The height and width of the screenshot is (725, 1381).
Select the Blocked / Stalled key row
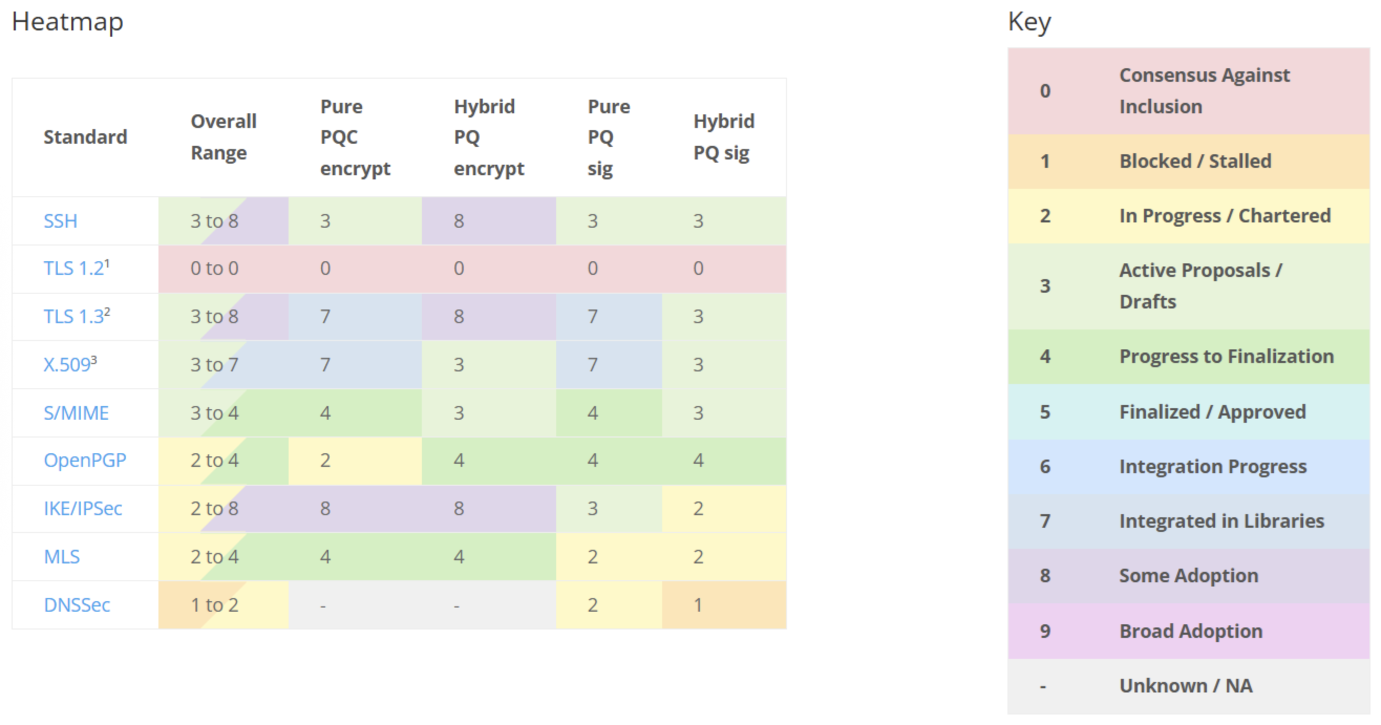coord(1188,161)
